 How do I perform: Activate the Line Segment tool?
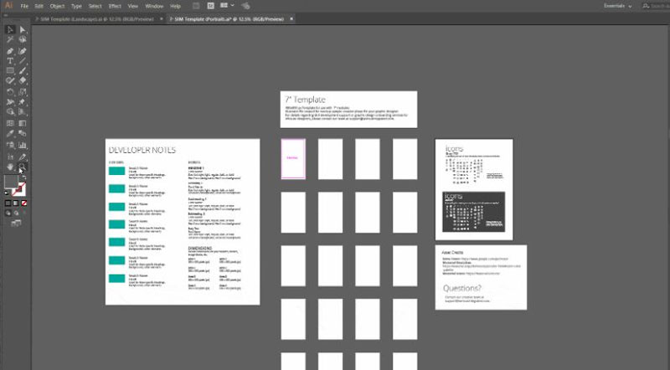click(23, 60)
